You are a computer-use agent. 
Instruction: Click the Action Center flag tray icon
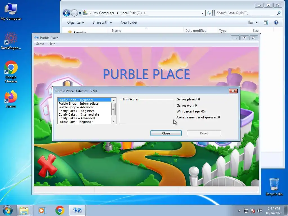click(253, 211)
